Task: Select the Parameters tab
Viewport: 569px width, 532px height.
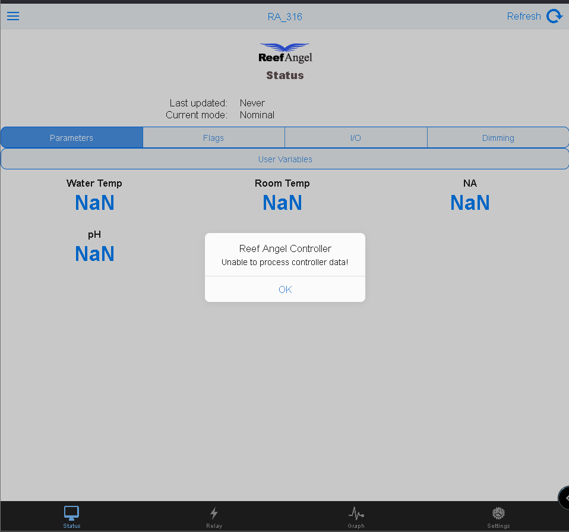Action: tap(71, 138)
